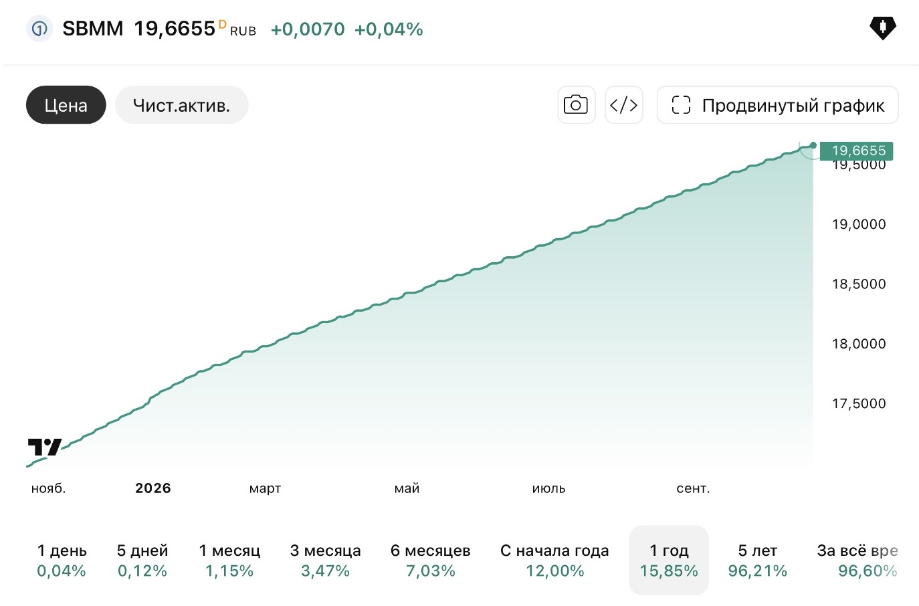Click the 2026 date axis label

tap(153, 488)
